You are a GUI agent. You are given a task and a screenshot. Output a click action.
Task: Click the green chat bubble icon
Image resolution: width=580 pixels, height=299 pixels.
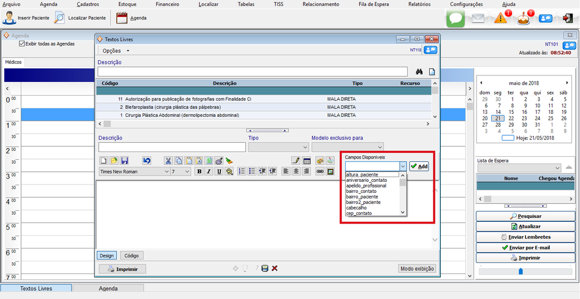(x=455, y=18)
